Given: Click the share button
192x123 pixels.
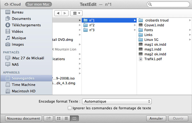Looking at the screenshot, I should point(49,119).
